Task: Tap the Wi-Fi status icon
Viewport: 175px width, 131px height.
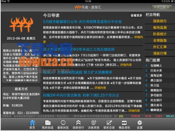Action: (8, 1)
